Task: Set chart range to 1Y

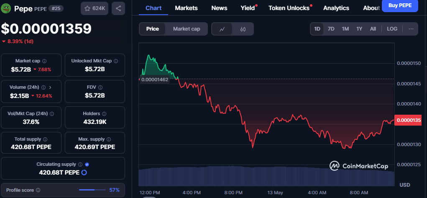Action: pos(359,29)
